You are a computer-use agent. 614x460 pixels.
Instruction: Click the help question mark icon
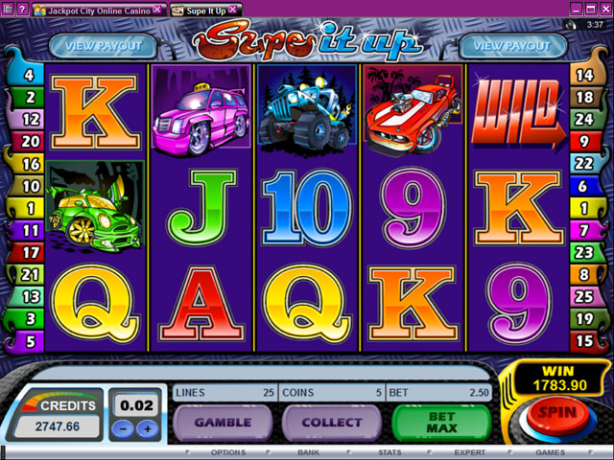point(22,9)
